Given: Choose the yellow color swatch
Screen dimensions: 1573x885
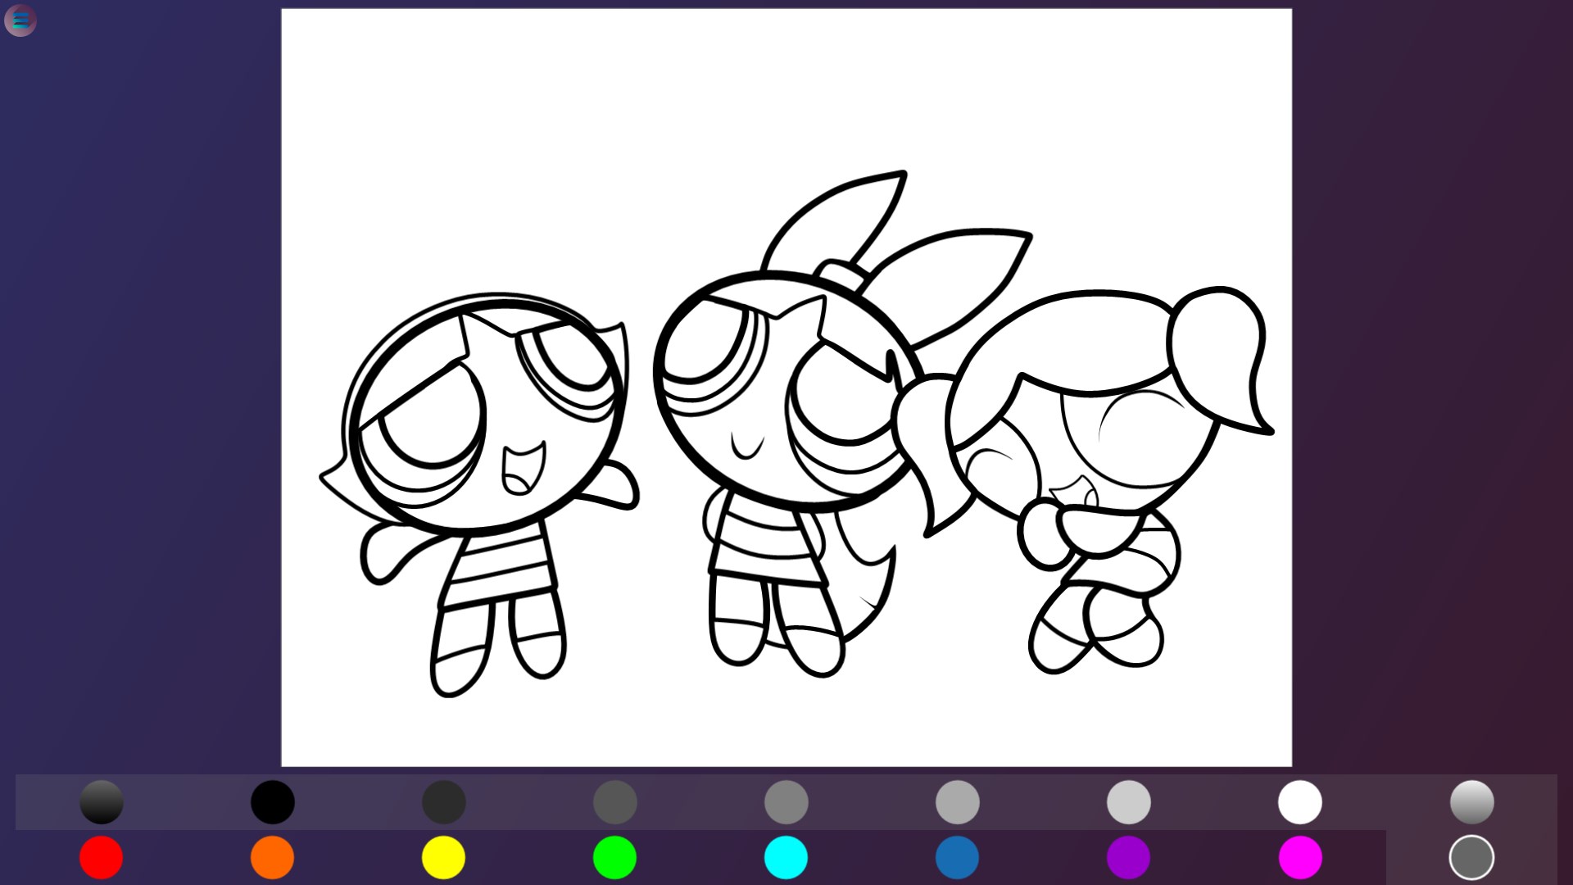Looking at the screenshot, I should pos(443,858).
